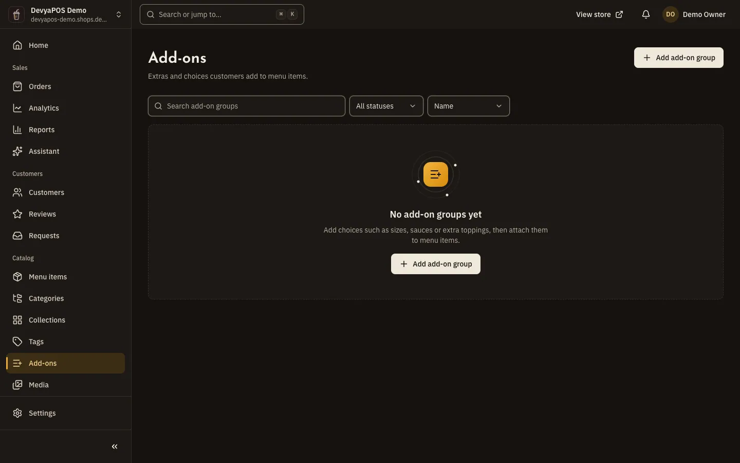The height and width of the screenshot is (463, 740).
Task: Open the notifications bell
Action: click(x=646, y=14)
